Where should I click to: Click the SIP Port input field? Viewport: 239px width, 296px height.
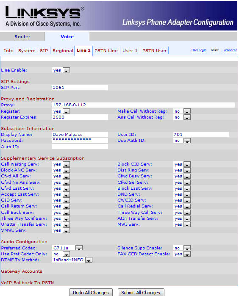pos(80,87)
